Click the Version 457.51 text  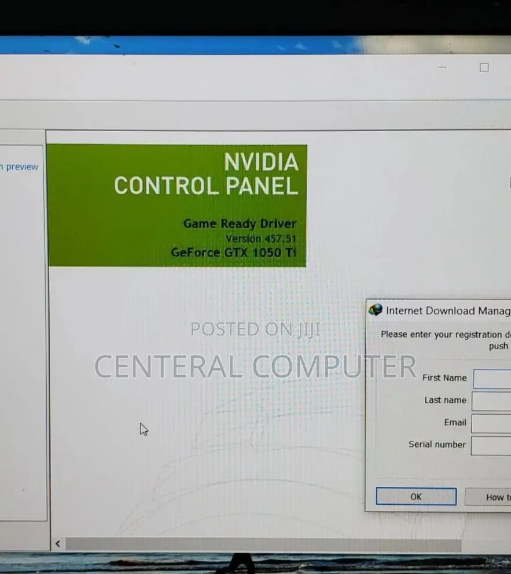click(x=260, y=239)
